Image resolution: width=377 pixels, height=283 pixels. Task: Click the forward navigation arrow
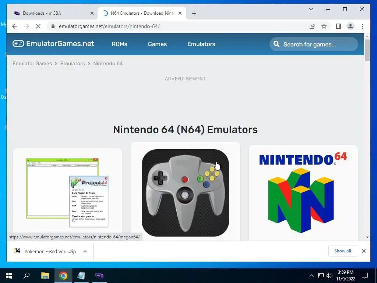pos(27,26)
